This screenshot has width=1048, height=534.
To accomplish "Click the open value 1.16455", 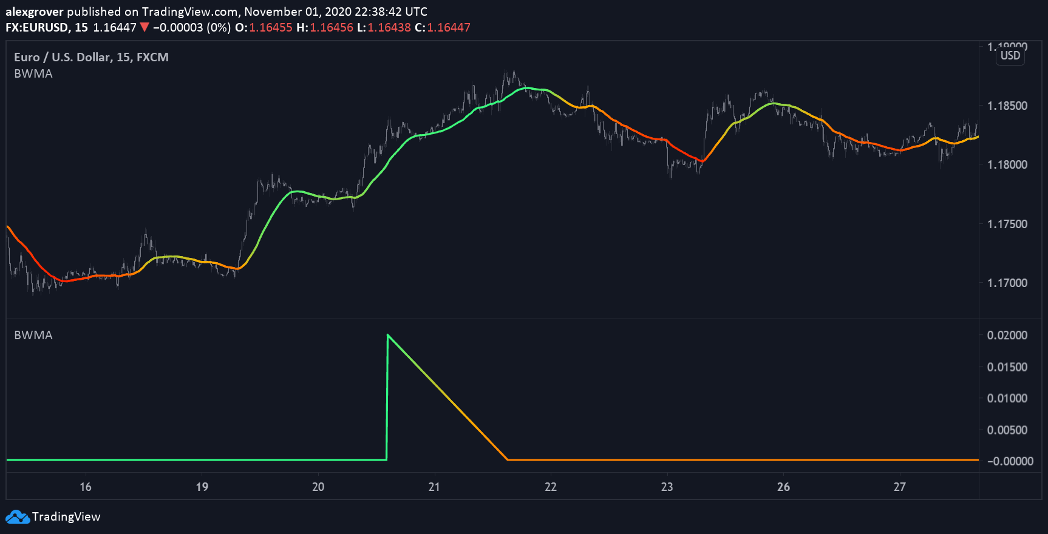I will (x=271, y=27).
